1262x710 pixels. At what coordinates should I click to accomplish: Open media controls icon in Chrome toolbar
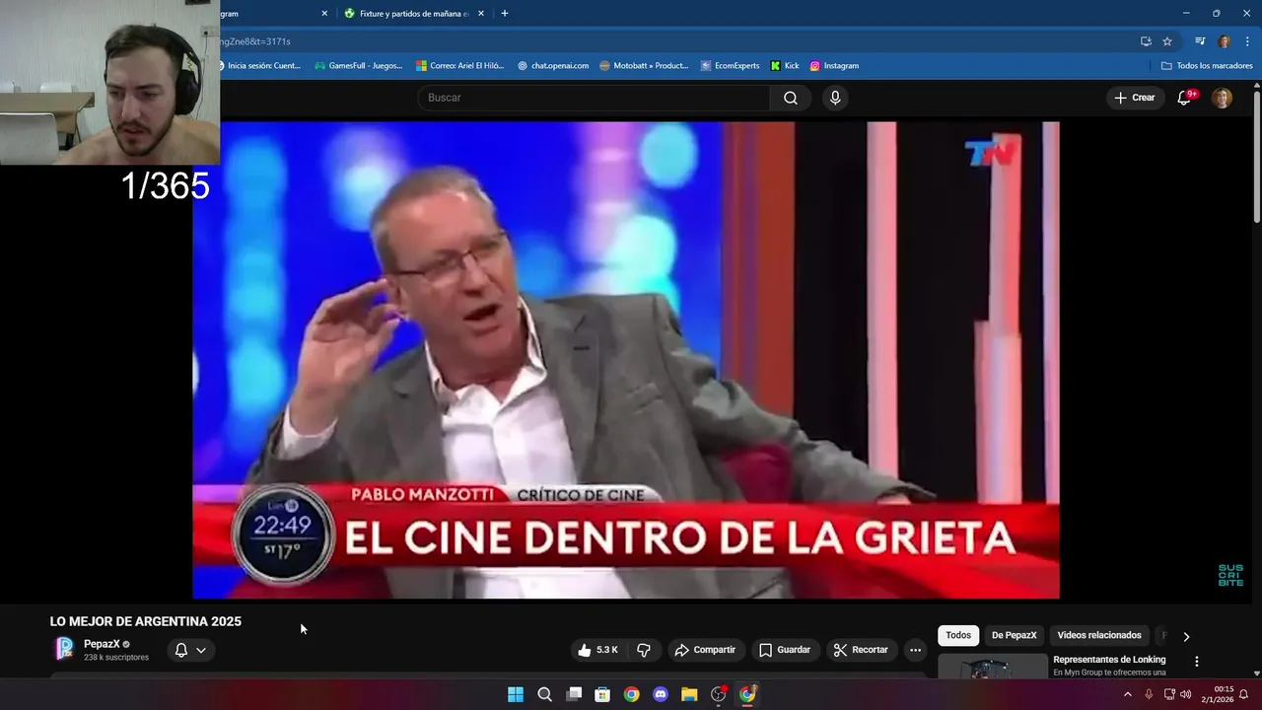[1200, 41]
